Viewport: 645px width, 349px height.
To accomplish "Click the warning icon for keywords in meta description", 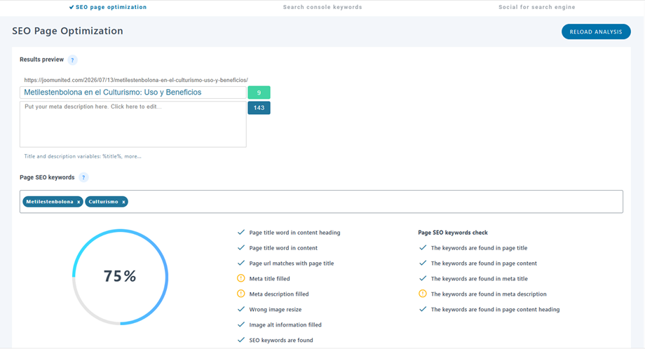I will (x=423, y=294).
